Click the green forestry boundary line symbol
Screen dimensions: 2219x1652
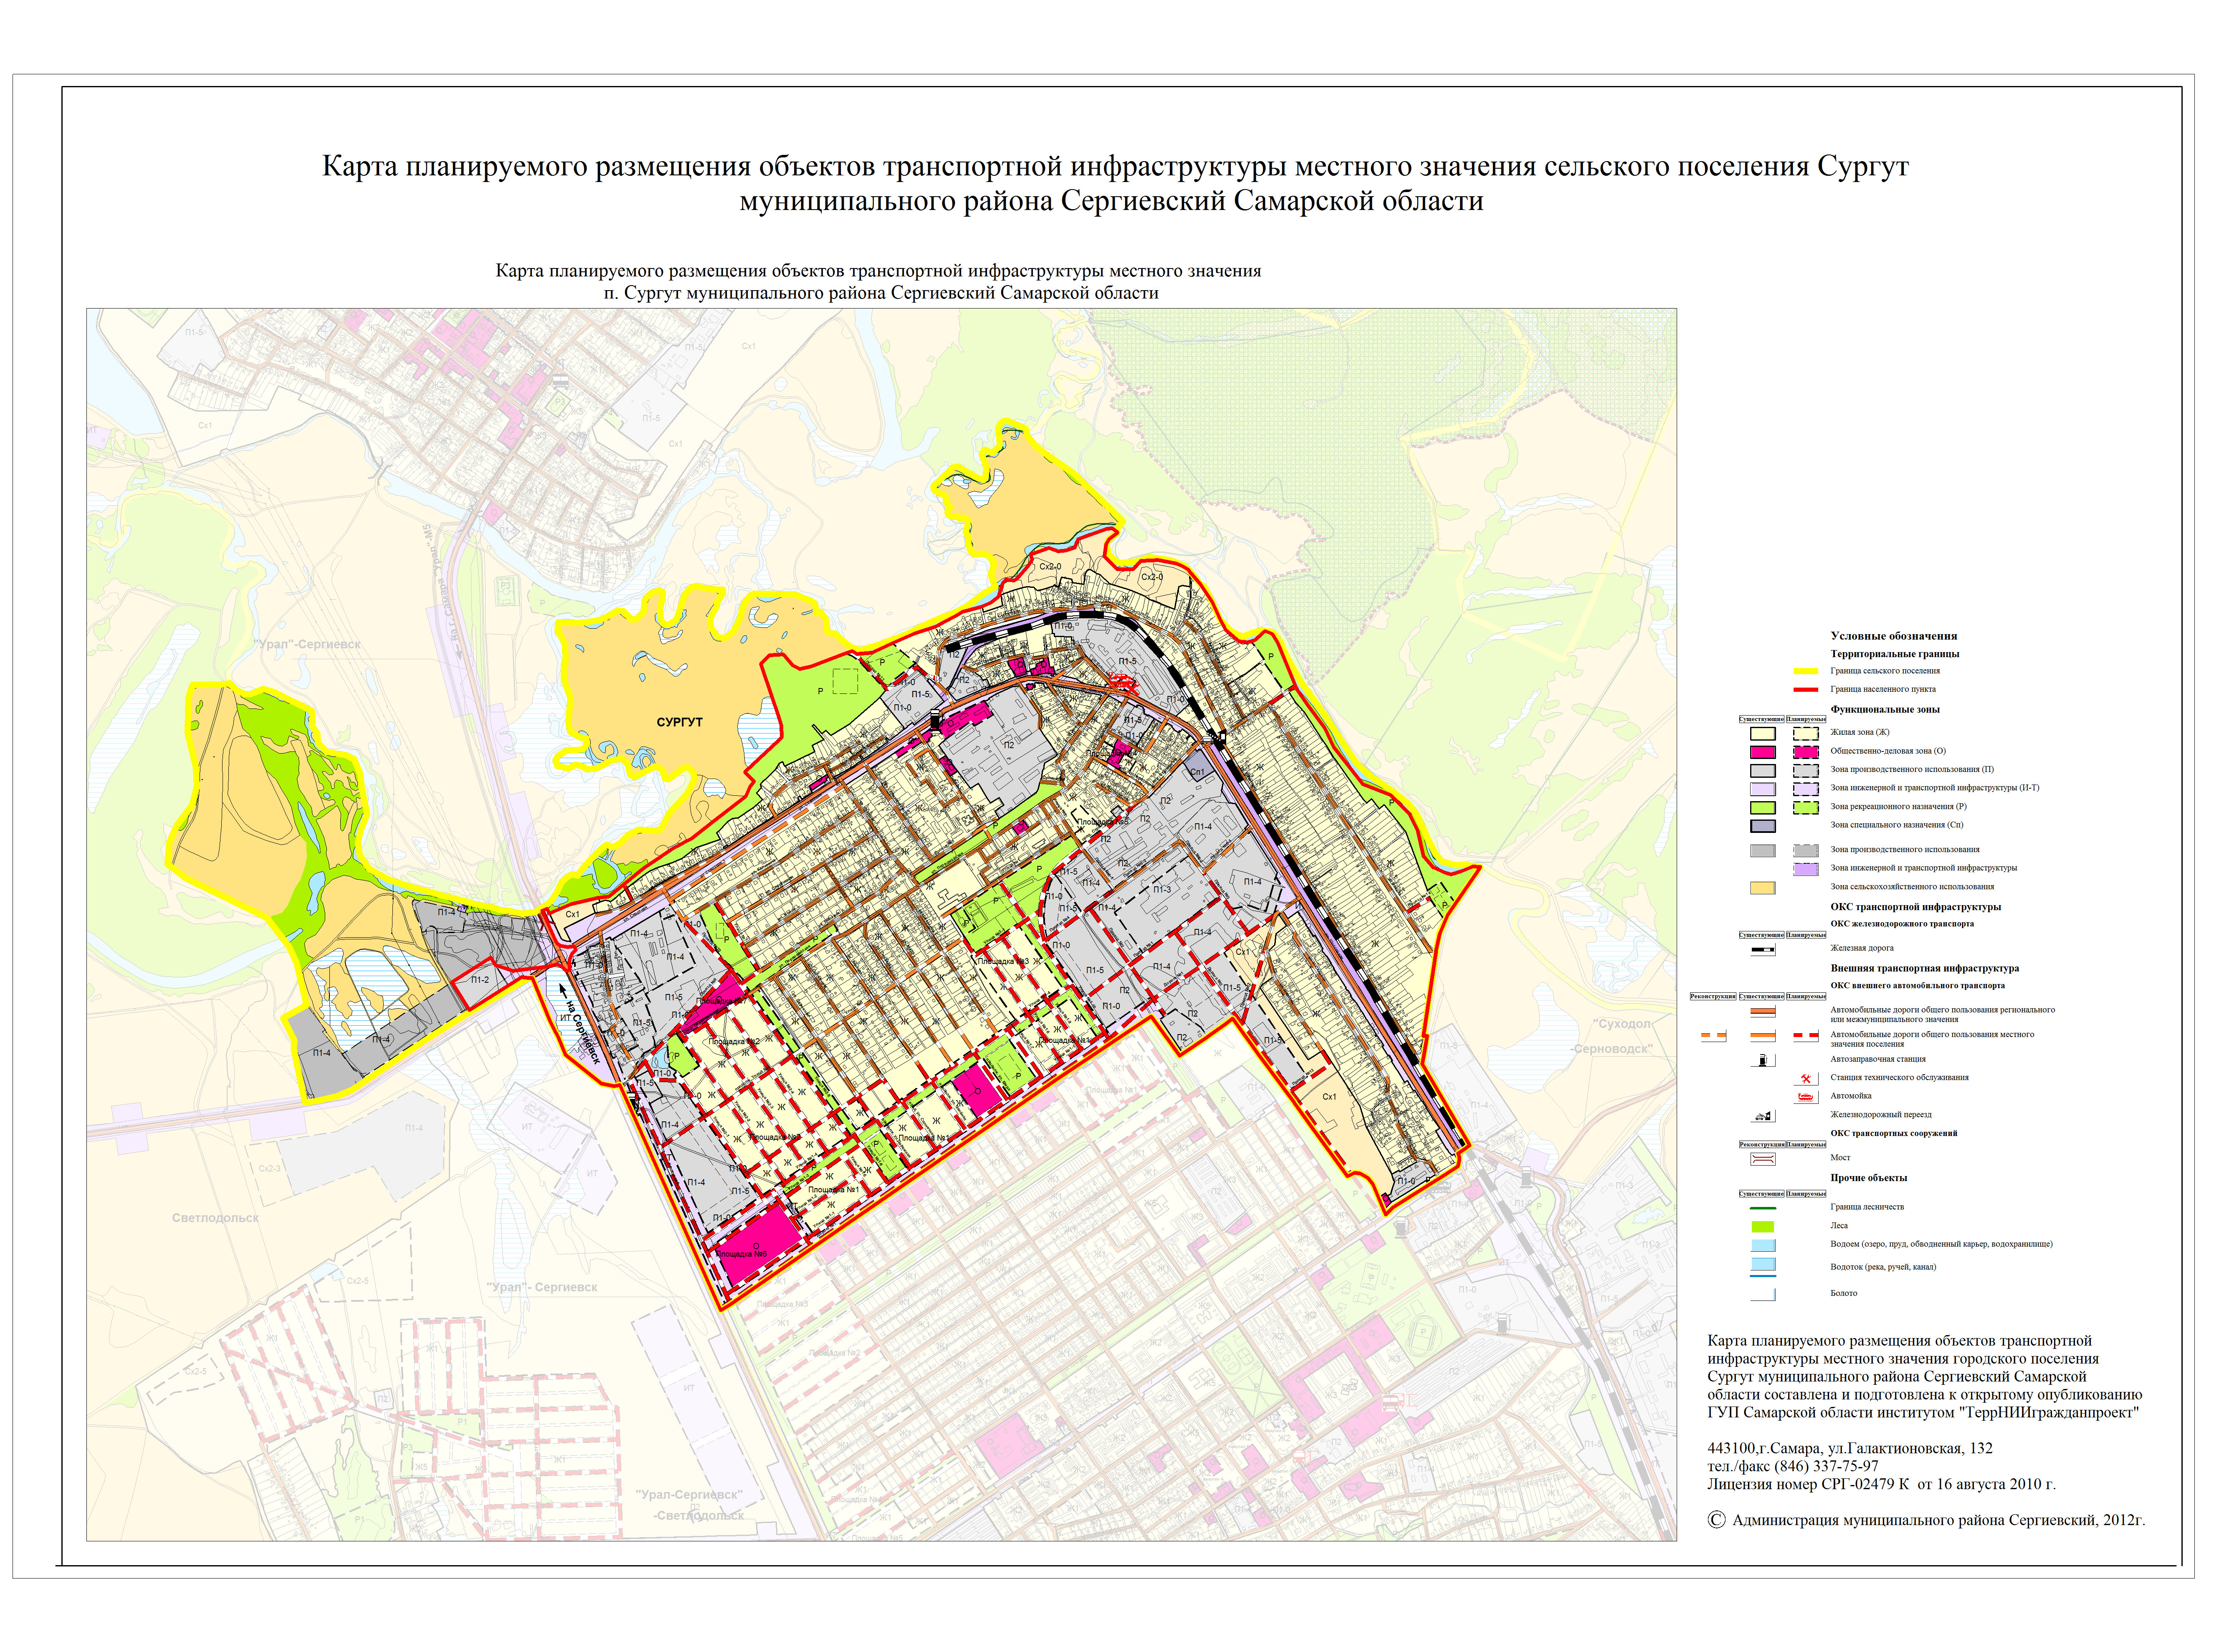1763,1208
